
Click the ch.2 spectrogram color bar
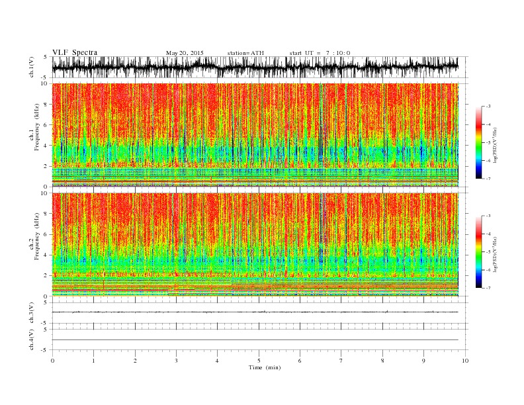coord(479,252)
